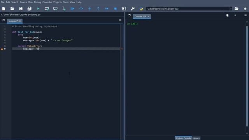Run the current cell and advance
249x140 pixels.
point(55,9)
